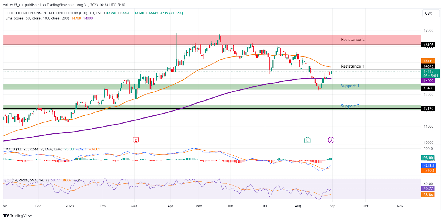Viewport: 444px width, 221px height.
Task: Click the 2023 label on time axis
Action: (x=70, y=206)
